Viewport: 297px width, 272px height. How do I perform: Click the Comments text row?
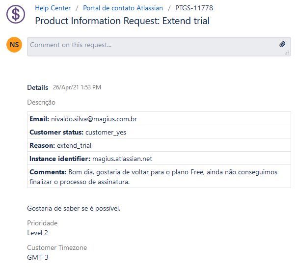point(159,177)
